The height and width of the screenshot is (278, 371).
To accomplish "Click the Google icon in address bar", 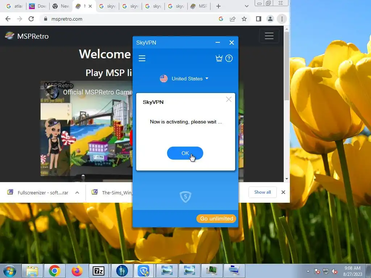I will click(221, 19).
